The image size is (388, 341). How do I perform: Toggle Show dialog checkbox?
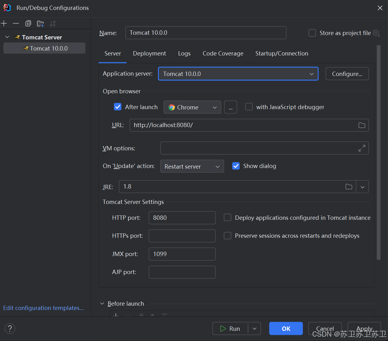236,166
